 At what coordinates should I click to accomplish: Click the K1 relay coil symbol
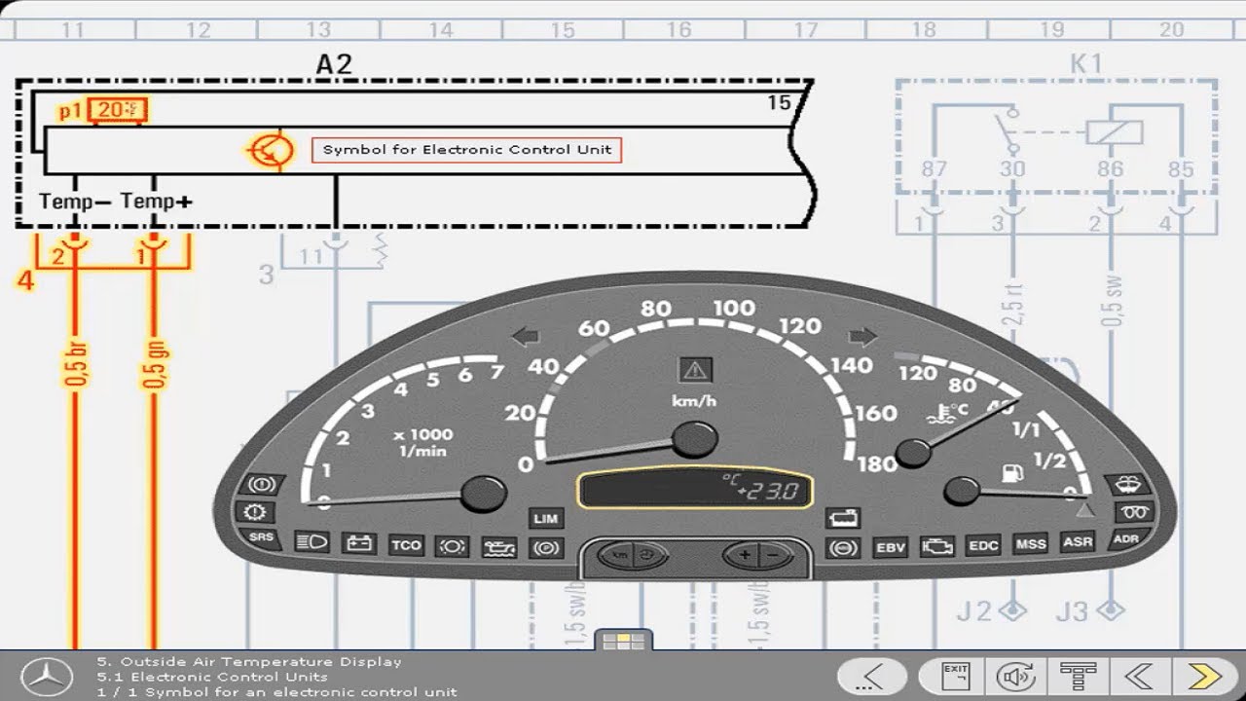point(1114,131)
